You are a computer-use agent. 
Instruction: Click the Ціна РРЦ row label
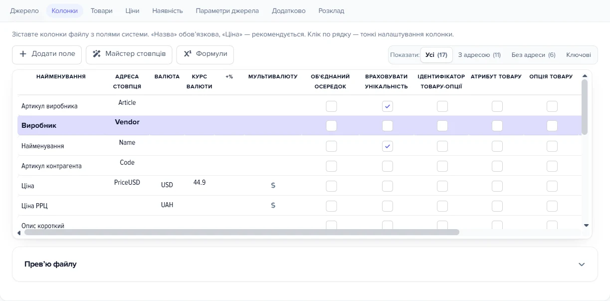click(x=34, y=206)
